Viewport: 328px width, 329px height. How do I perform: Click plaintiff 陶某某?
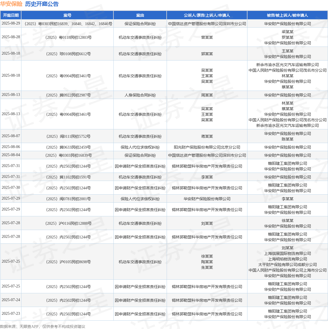207,262
